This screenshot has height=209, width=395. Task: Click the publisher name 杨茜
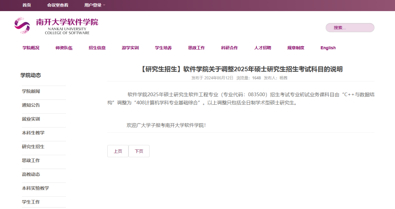coord(284,78)
